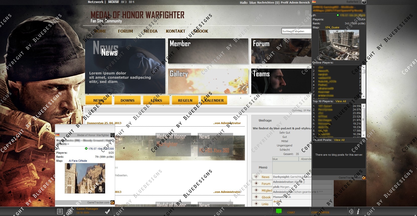Click the yellow KALENDER button
Image resolution: width=417 pixels, height=216 pixels.
tap(214, 100)
